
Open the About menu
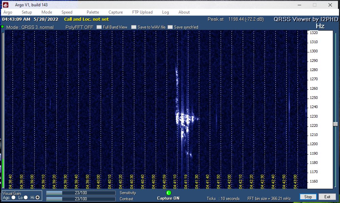pyautogui.click(x=184, y=12)
